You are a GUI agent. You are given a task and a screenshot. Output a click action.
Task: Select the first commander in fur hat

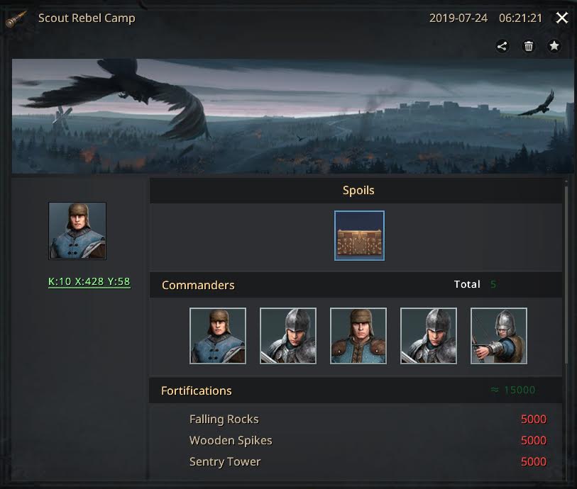pyautogui.click(x=217, y=336)
